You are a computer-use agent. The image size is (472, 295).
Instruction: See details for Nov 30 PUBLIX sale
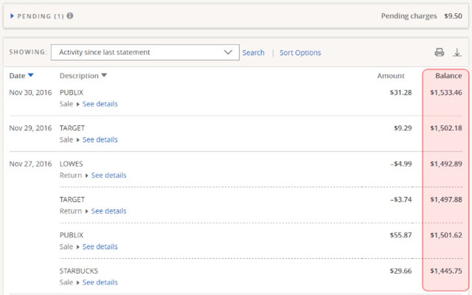point(100,104)
